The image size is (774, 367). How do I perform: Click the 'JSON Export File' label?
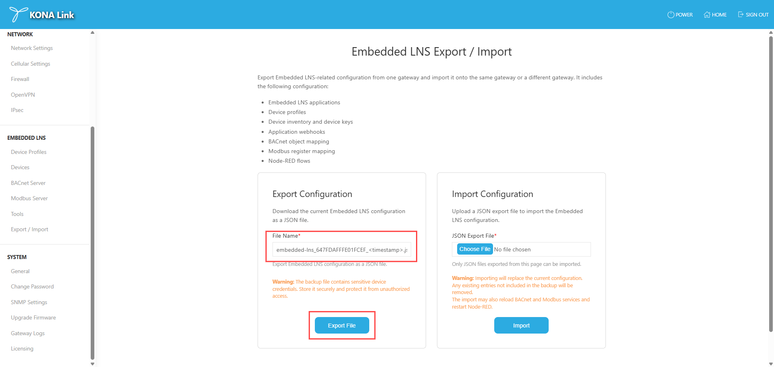[x=474, y=236]
